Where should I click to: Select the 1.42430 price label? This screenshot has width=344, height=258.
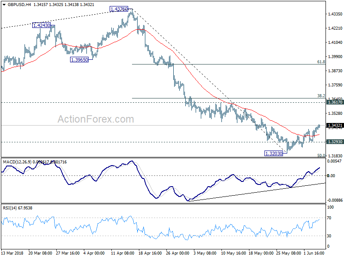point(41,25)
